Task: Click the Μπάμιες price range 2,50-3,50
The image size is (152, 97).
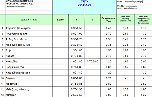Action: point(77,95)
